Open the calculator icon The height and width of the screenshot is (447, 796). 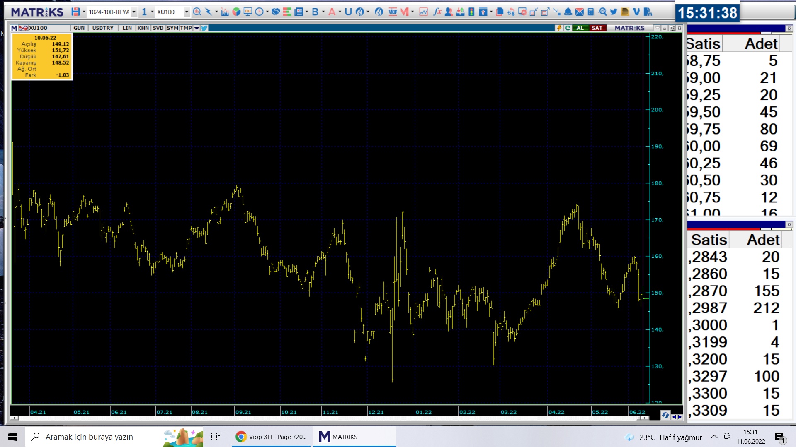[590, 12]
